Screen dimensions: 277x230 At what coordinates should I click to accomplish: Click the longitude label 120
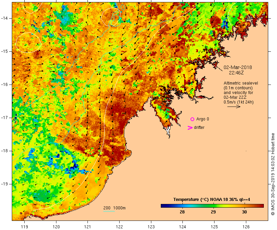56,227
